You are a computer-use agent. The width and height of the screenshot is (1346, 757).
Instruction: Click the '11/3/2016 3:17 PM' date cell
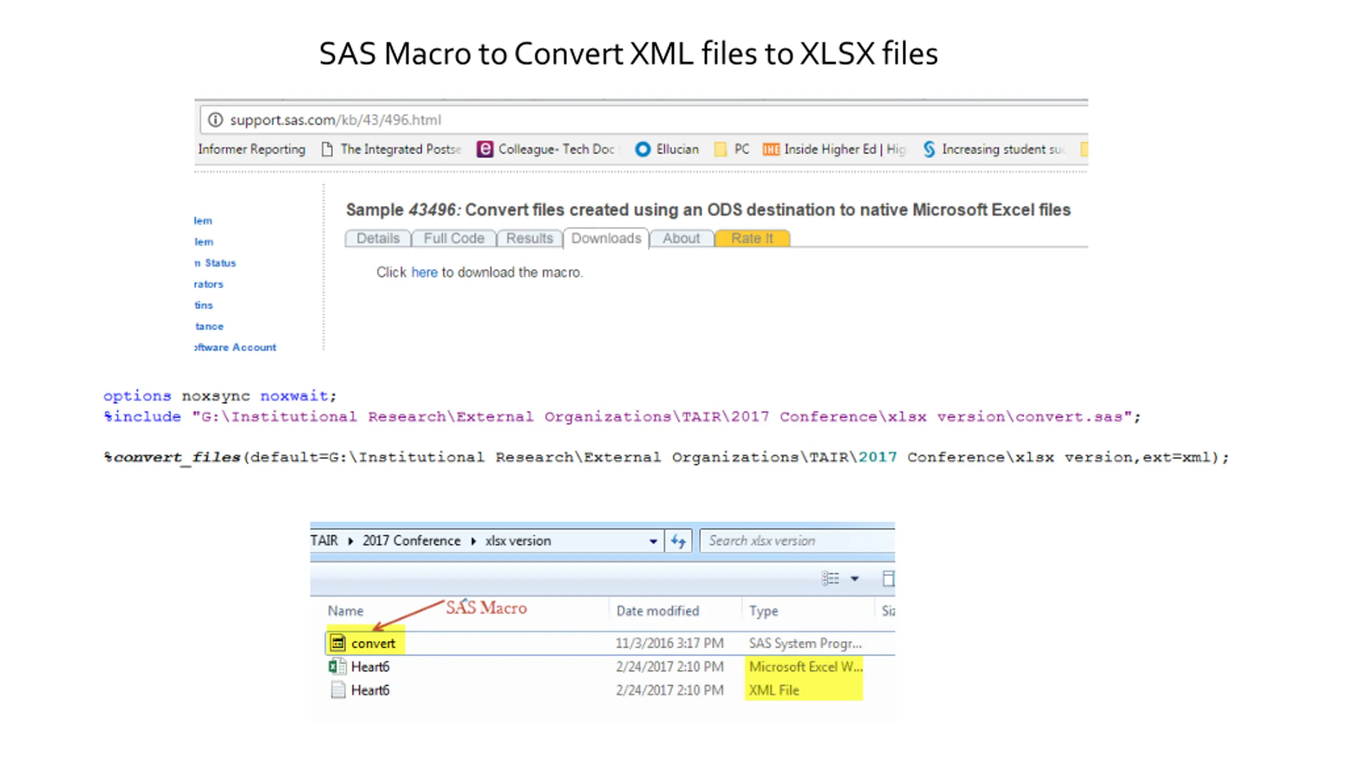(670, 643)
